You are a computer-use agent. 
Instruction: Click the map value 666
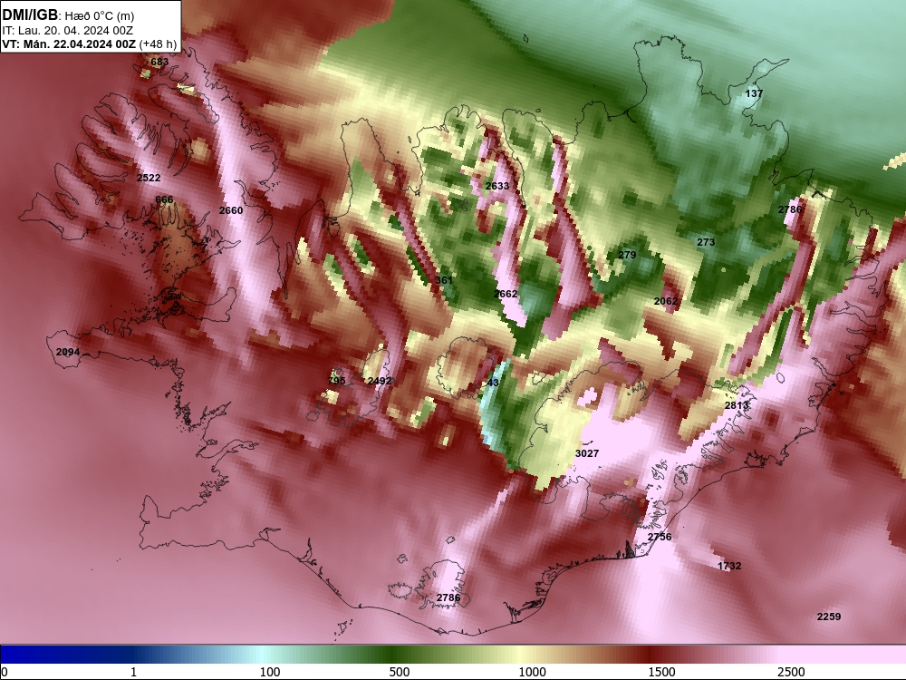pyautogui.click(x=164, y=199)
